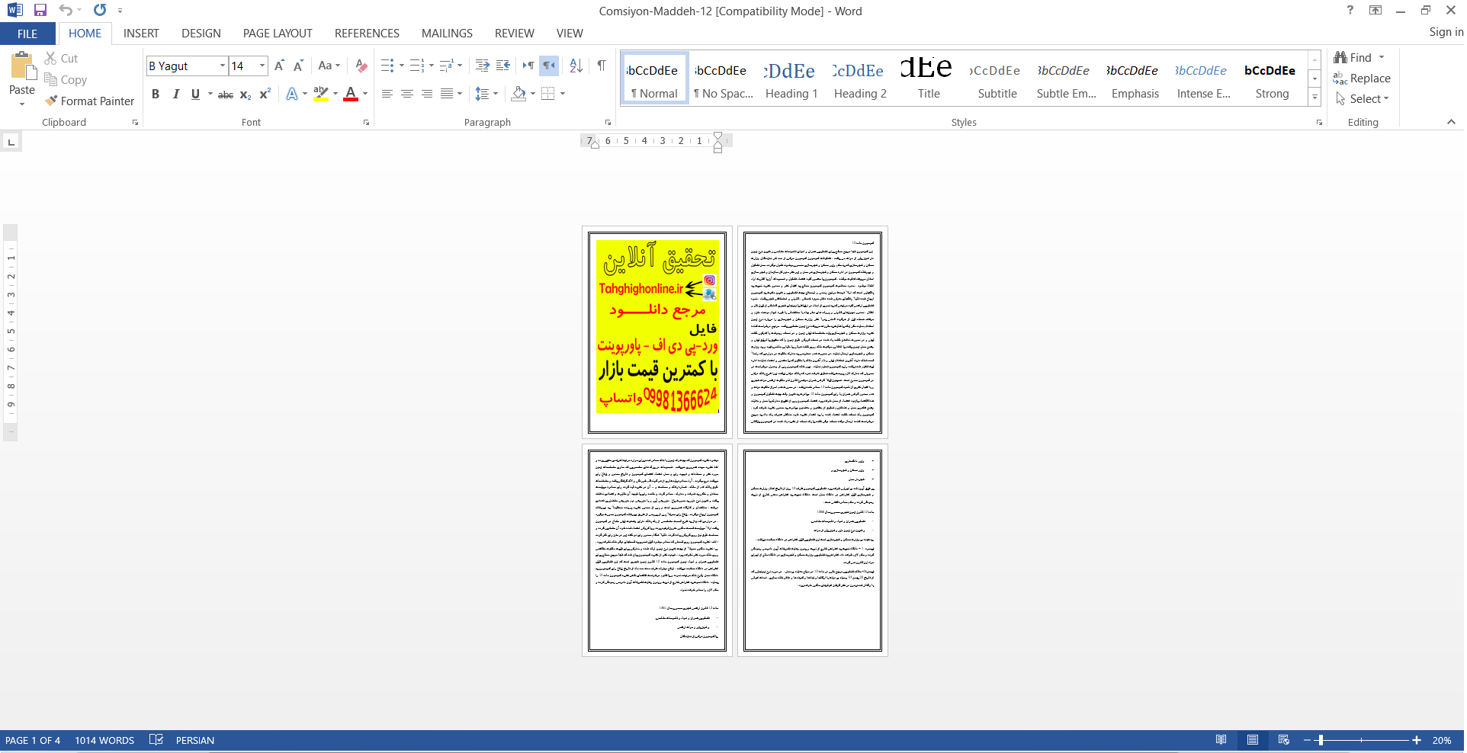The width and height of the screenshot is (1467, 753).
Task: Click the tab selector L box by ruler
Action: (x=11, y=142)
